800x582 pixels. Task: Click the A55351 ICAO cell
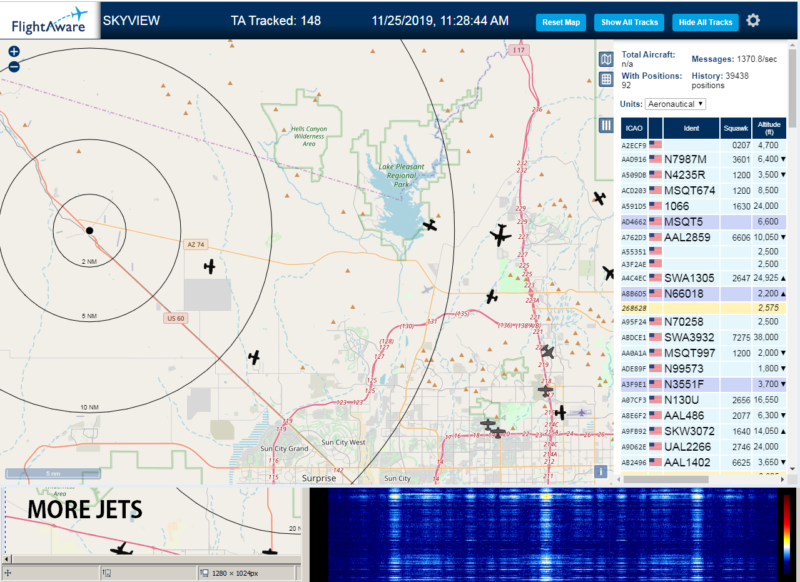(634, 252)
